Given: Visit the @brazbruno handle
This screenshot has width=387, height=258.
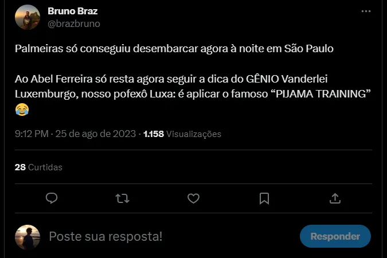Looking at the screenshot, I should 74,24.
